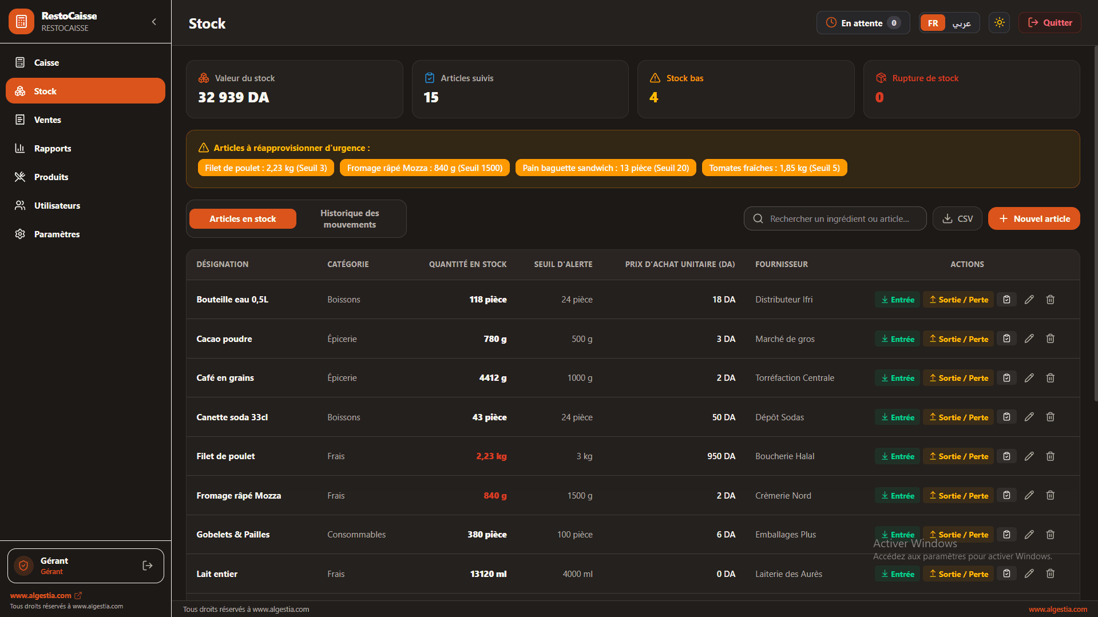Delete Fromage râpé Mozza with trash icon
This screenshot has width=1098, height=617.
pos(1050,495)
